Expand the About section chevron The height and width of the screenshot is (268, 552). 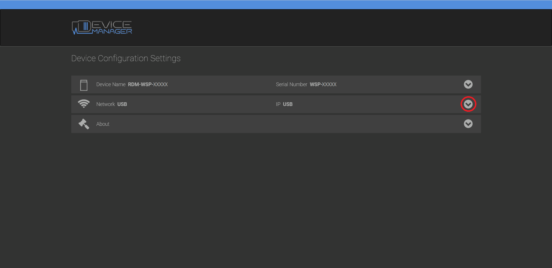[468, 124]
